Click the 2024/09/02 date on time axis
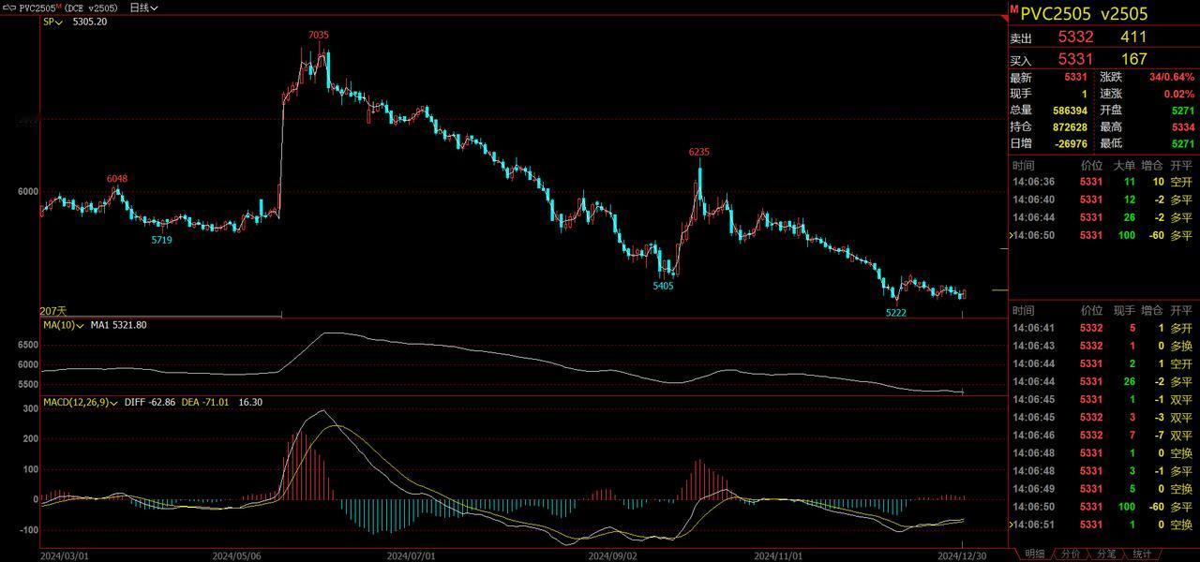This screenshot has width=1200, height=562. point(612,555)
